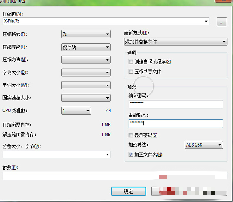Open the archive name X-File.7z dropdown
Image resolution: width=233 pixels, height=202 pixels.
206,21
